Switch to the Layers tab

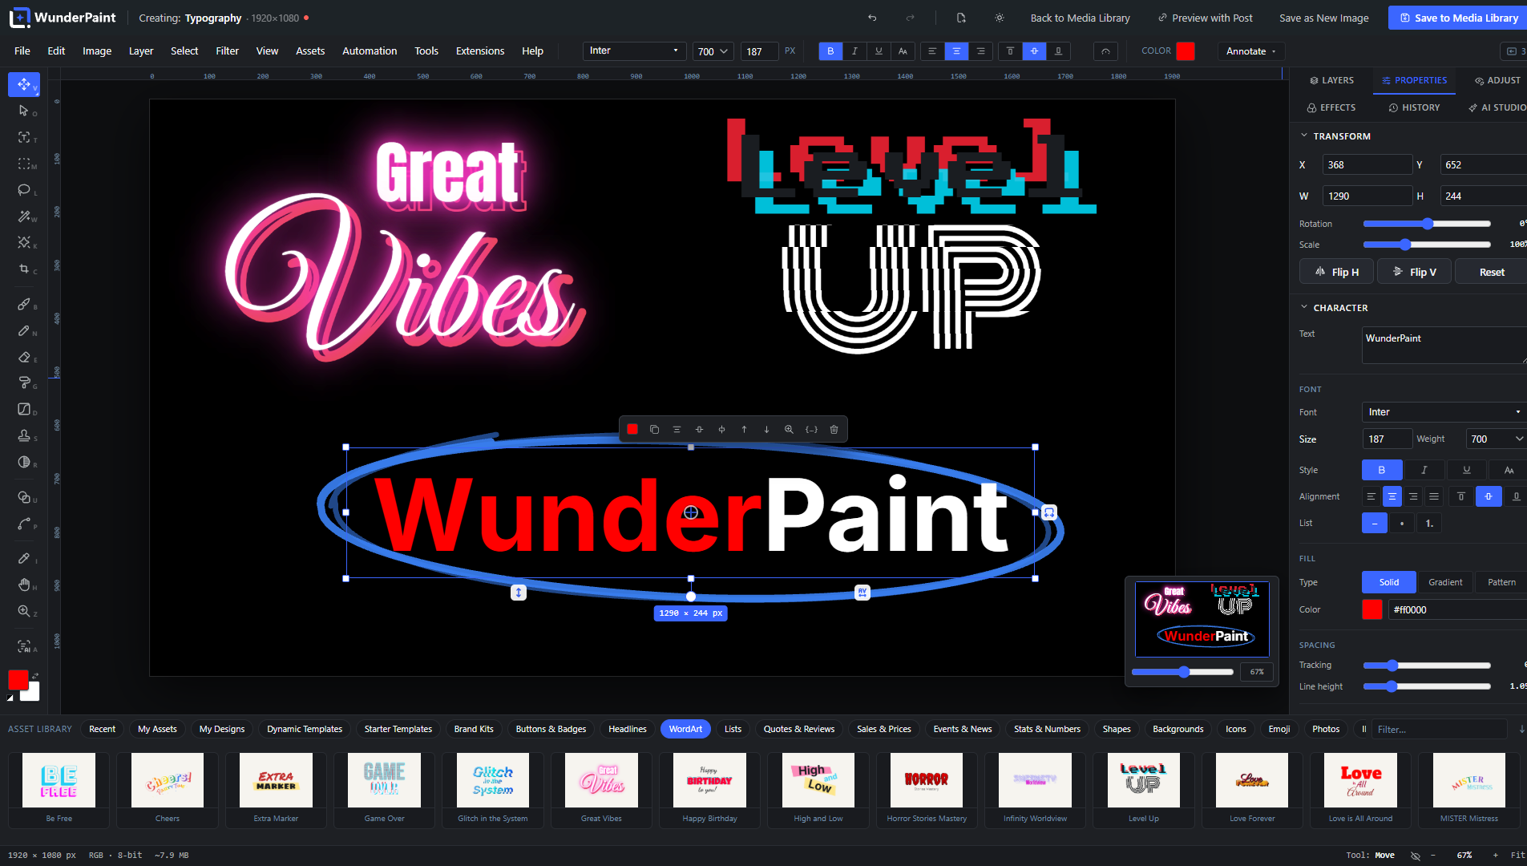1331,80
